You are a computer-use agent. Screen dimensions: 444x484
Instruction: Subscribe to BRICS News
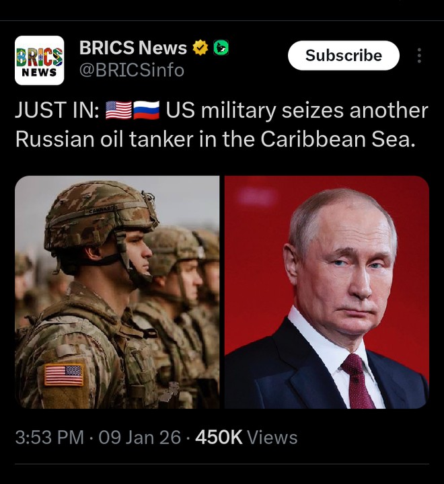point(344,56)
